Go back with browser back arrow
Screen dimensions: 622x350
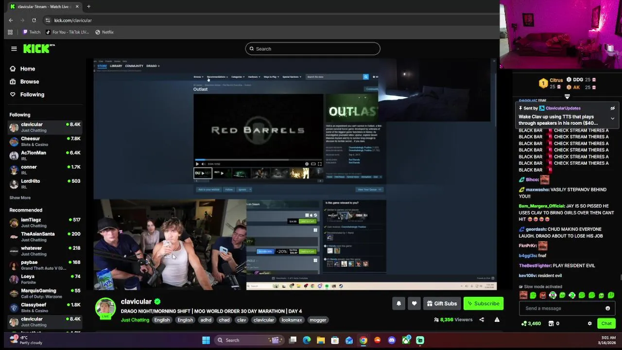coord(11,20)
